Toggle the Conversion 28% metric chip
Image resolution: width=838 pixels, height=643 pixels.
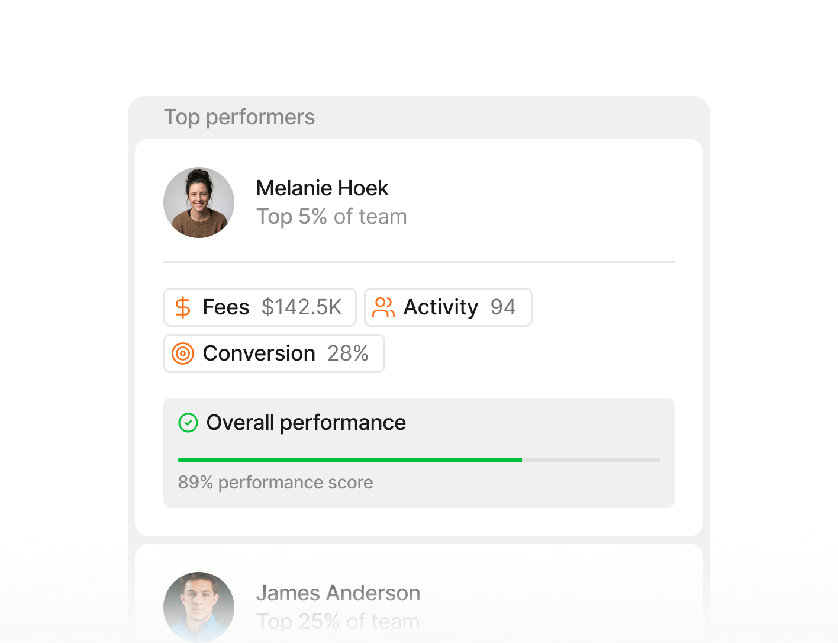[x=274, y=353]
